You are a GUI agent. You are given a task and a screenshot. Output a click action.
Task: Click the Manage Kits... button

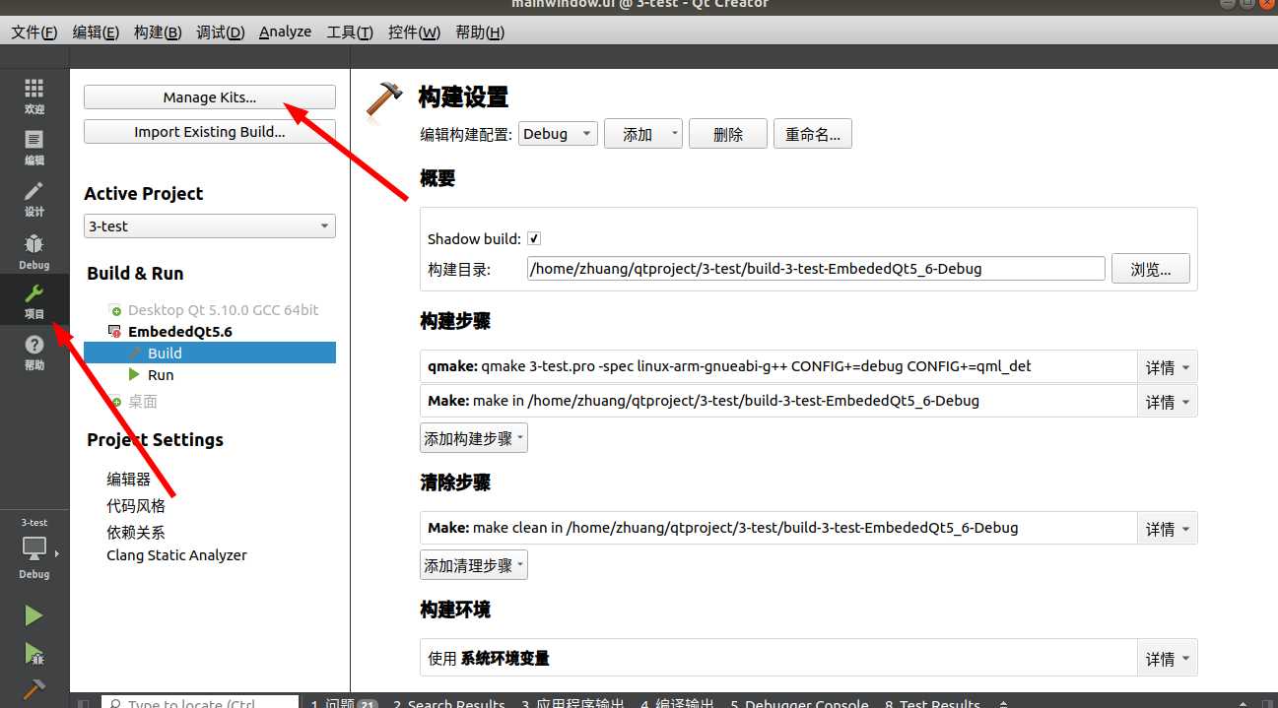(210, 97)
